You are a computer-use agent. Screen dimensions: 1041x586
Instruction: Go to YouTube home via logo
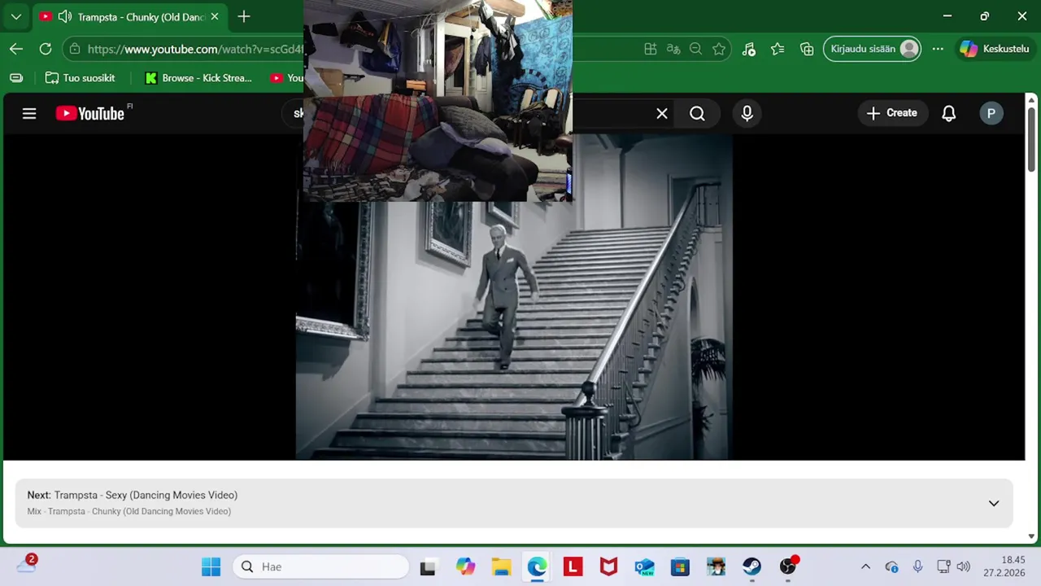pyautogui.click(x=92, y=113)
